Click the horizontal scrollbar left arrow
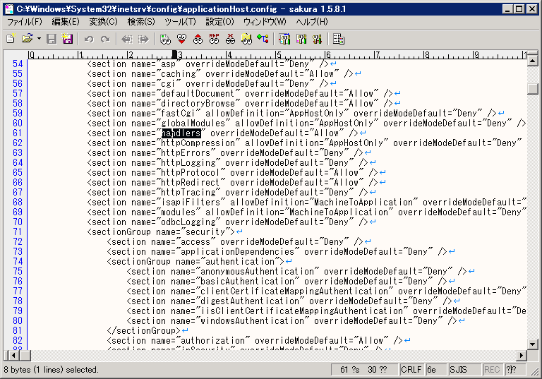Image resolution: width=542 pixels, height=379 pixels. point(13,355)
